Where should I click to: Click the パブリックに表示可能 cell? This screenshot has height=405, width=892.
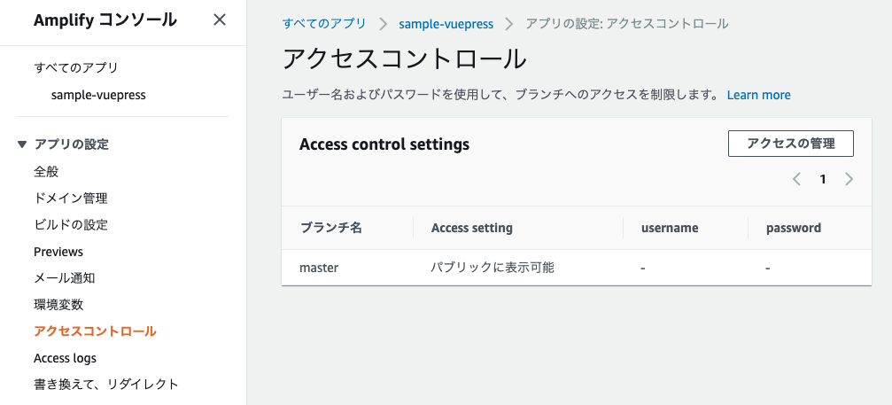pos(493,268)
